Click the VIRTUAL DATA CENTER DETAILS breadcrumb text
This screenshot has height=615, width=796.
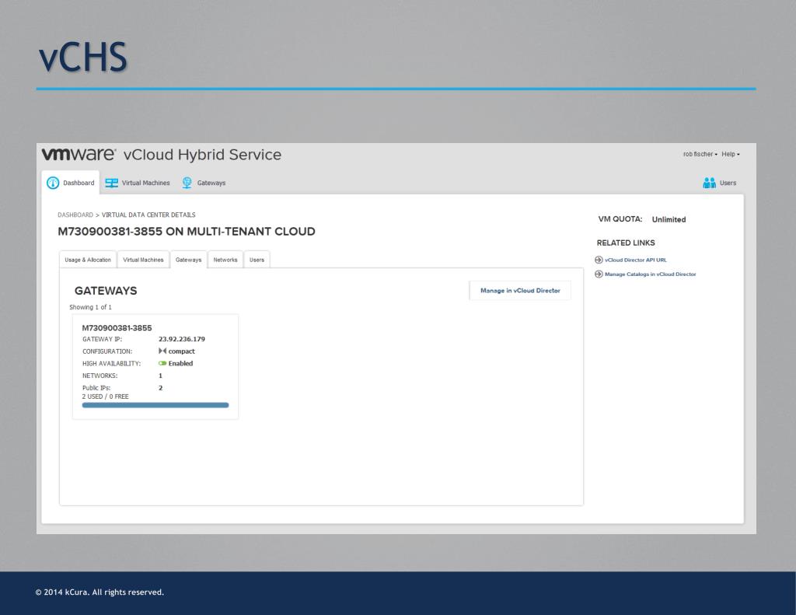pyautogui.click(x=148, y=215)
